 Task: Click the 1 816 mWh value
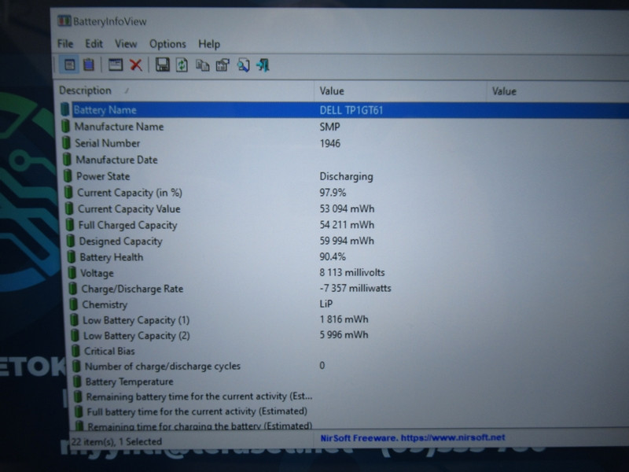(x=344, y=319)
